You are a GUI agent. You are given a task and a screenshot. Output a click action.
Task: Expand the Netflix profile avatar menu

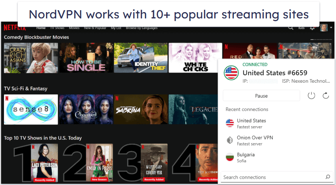pyautogui.click(x=324, y=28)
